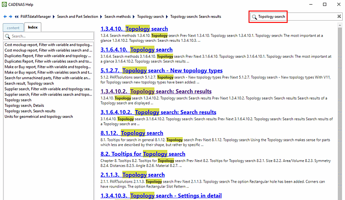Expand arrow after Search methods breadcrumb
The image size is (345, 200).
click(x=133, y=17)
